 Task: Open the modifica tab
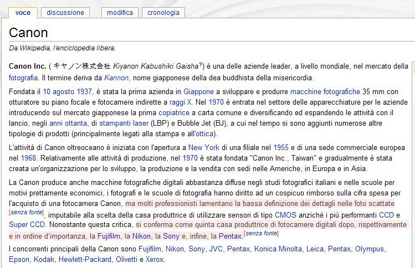tap(120, 12)
